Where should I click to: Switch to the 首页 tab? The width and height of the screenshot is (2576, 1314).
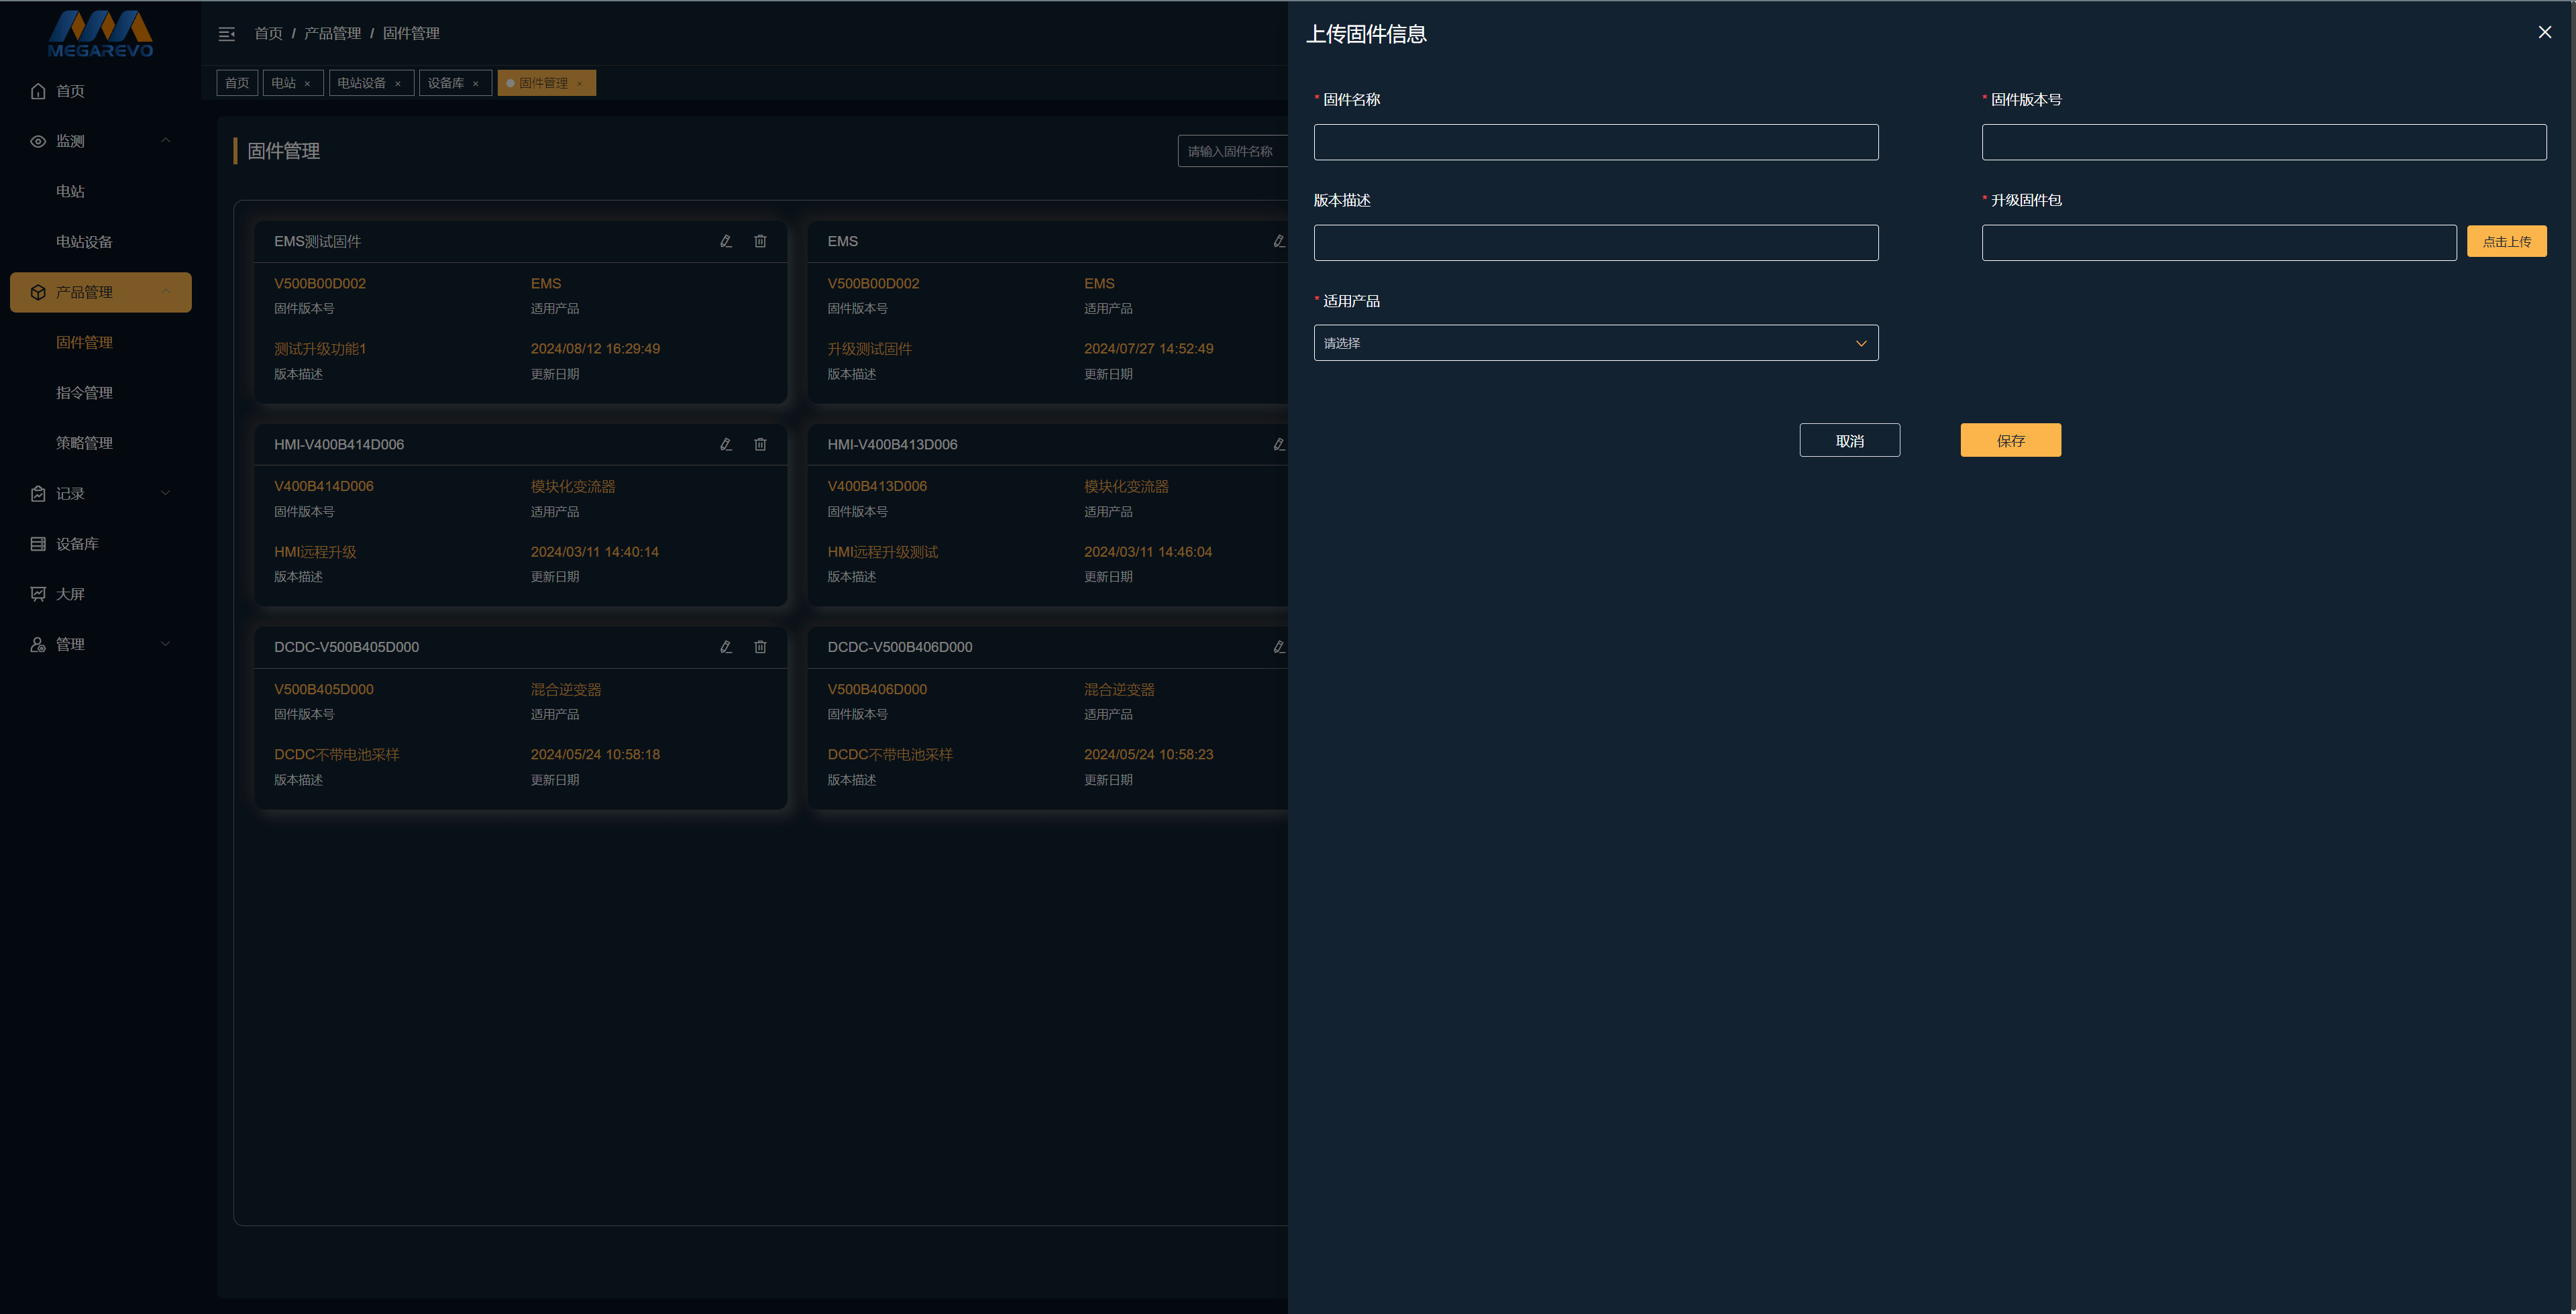(237, 83)
